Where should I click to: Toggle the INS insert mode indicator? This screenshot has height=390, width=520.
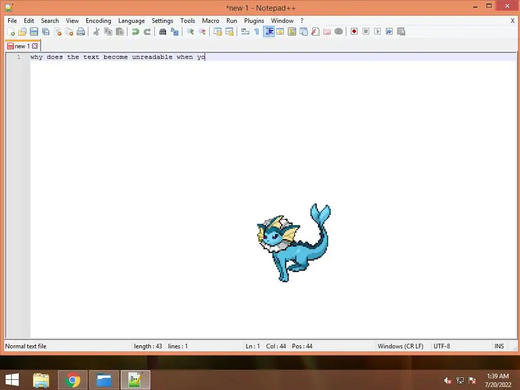(x=499, y=346)
